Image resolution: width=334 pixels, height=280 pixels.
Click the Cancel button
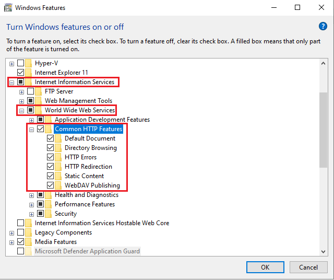(x=308, y=267)
